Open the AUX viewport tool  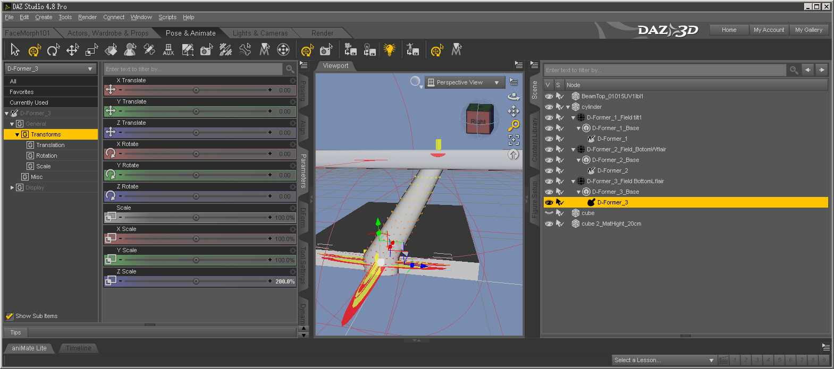click(x=169, y=50)
